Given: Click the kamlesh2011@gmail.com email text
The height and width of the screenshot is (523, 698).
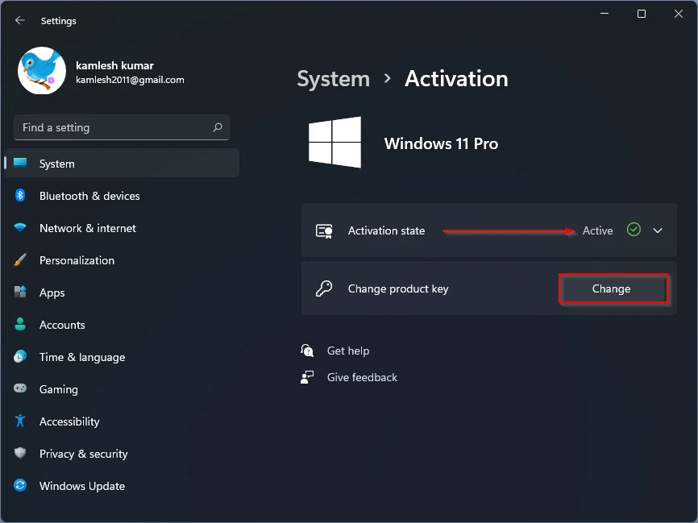Looking at the screenshot, I should (130, 80).
